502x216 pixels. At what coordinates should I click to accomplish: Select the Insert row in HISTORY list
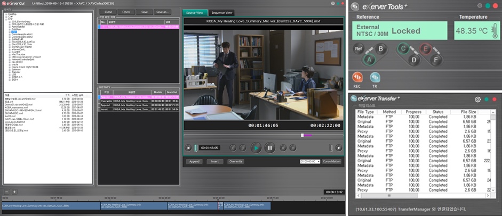139,109
